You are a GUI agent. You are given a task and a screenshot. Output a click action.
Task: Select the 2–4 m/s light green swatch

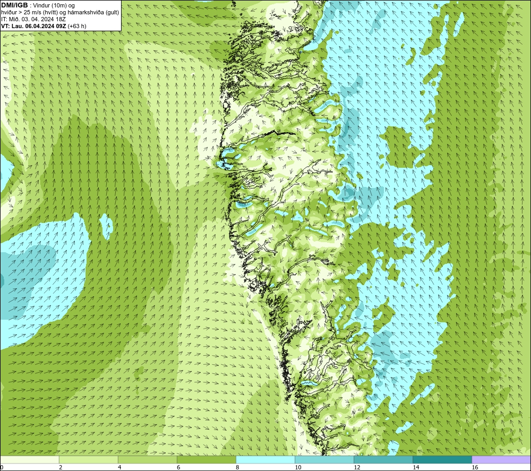pyautogui.click(x=88, y=459)
